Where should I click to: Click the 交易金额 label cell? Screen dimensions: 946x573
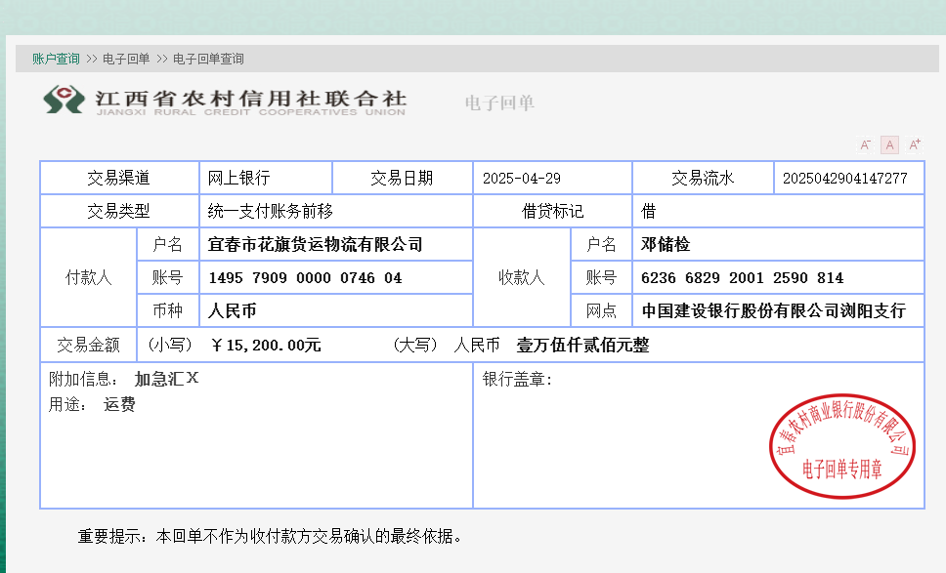pyautogui.click(x=89, y=345)
